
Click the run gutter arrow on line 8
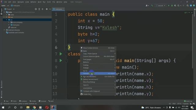click(x=61, y=61)
